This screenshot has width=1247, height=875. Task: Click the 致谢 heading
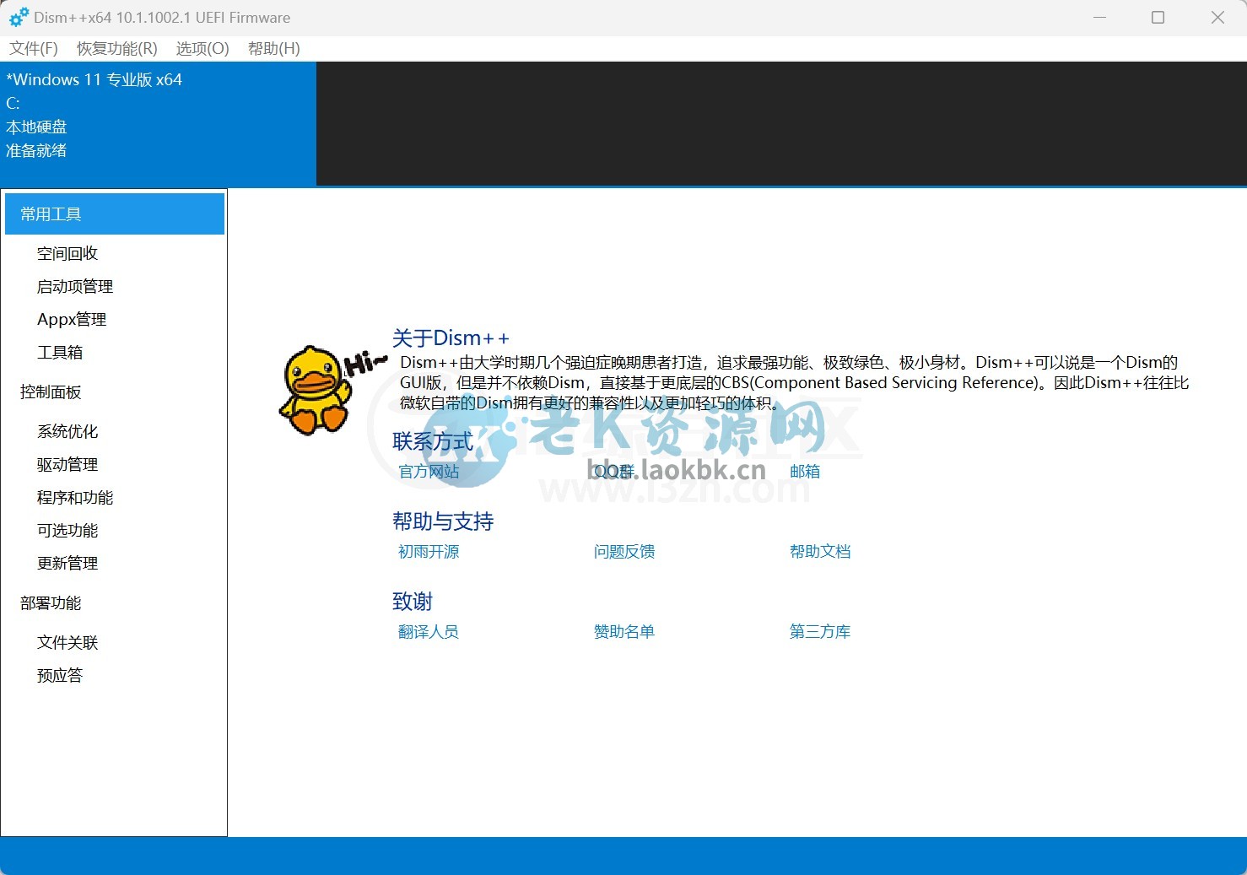[x=413, y=601]
